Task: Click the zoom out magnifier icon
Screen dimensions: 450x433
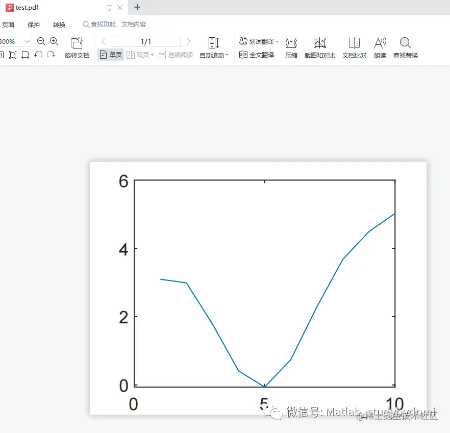Action: click(x=41, y=41)
